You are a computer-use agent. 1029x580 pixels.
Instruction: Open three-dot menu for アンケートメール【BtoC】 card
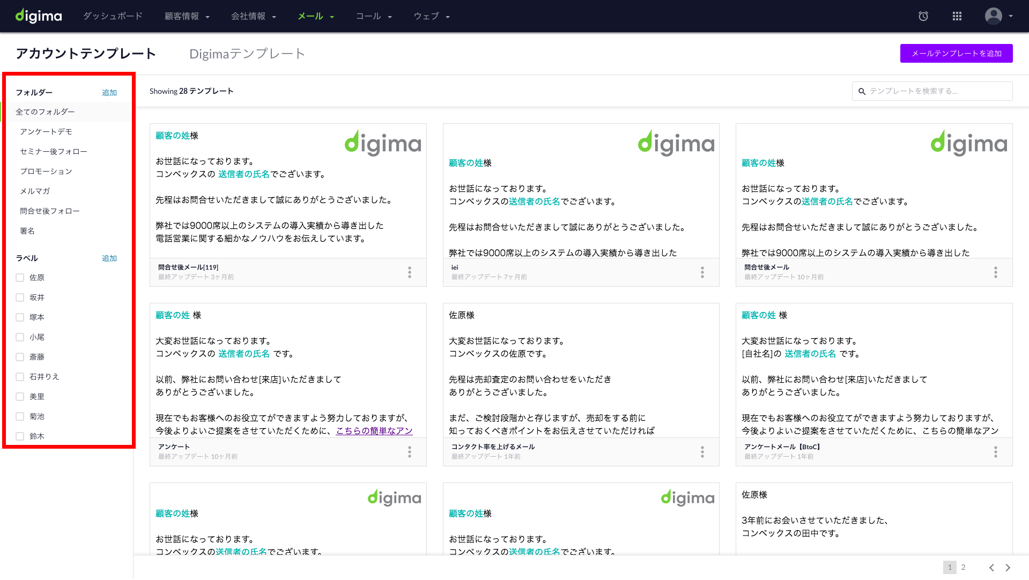coord(996,452)
